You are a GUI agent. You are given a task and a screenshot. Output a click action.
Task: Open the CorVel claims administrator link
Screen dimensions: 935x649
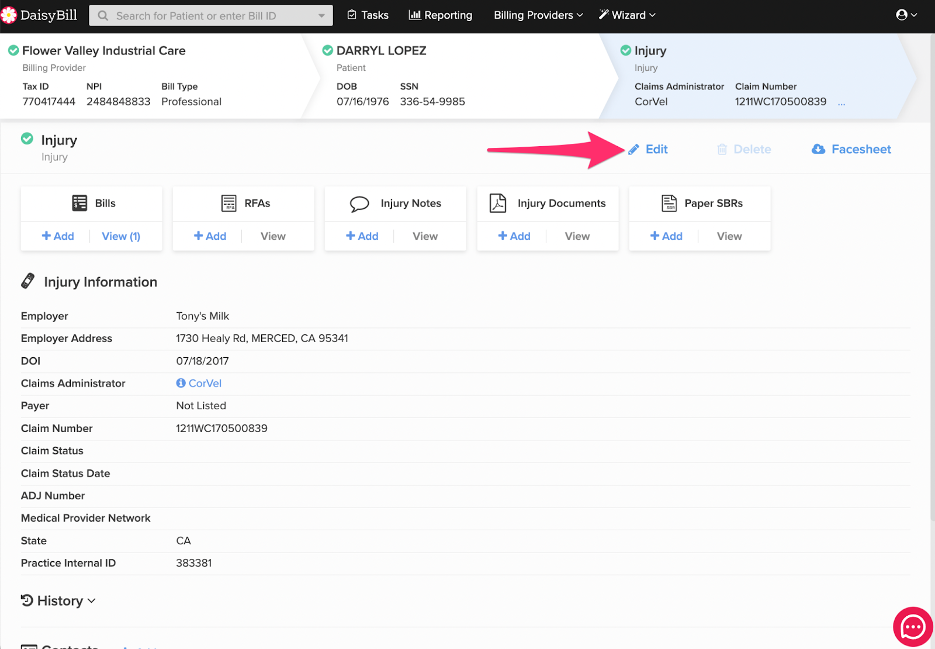point(205,384)
